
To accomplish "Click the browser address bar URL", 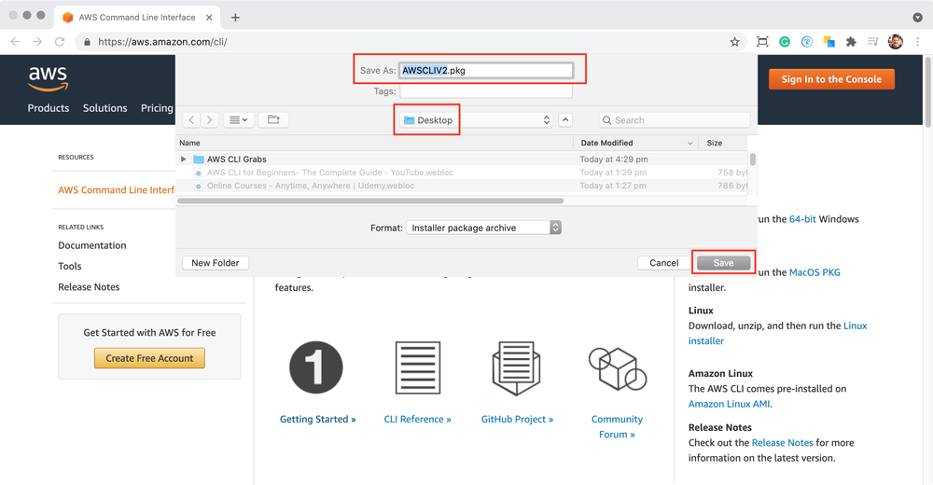I will (x=162, y=42).
